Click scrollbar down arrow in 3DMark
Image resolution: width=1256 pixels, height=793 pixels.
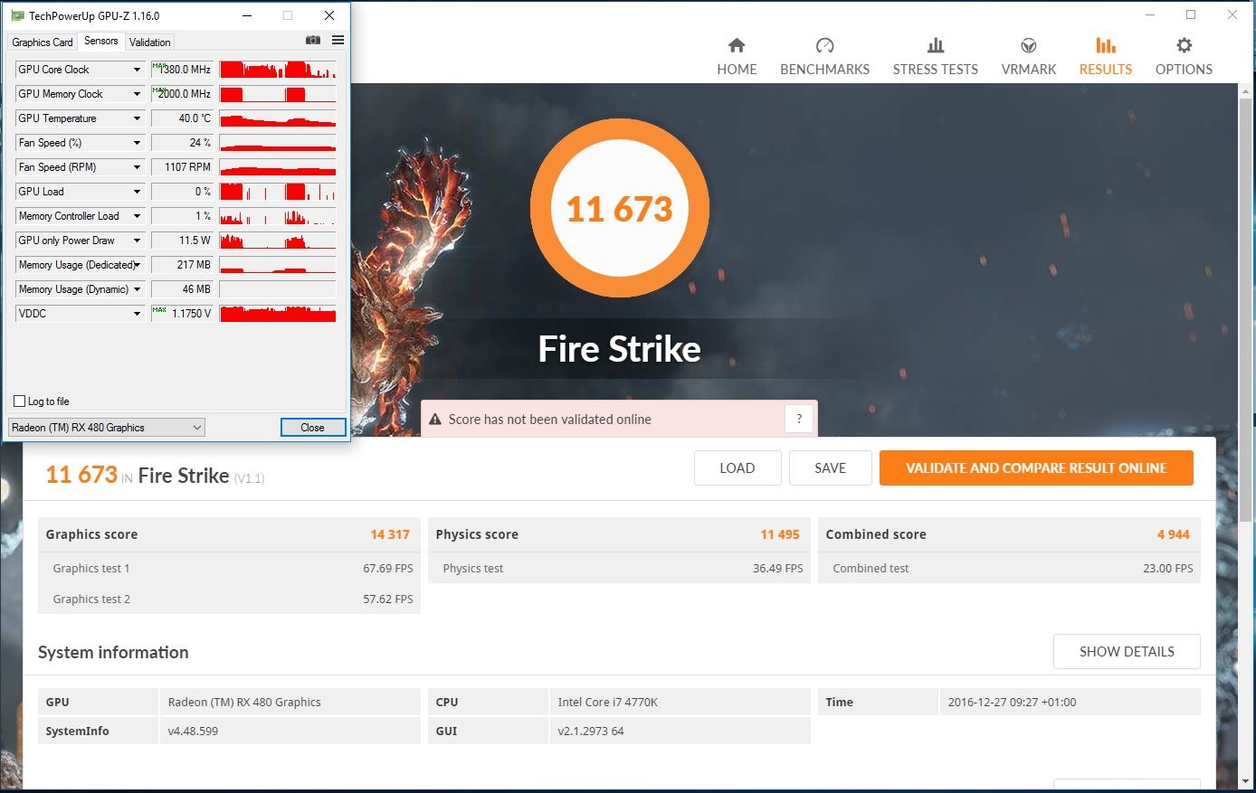(1246, 781)
